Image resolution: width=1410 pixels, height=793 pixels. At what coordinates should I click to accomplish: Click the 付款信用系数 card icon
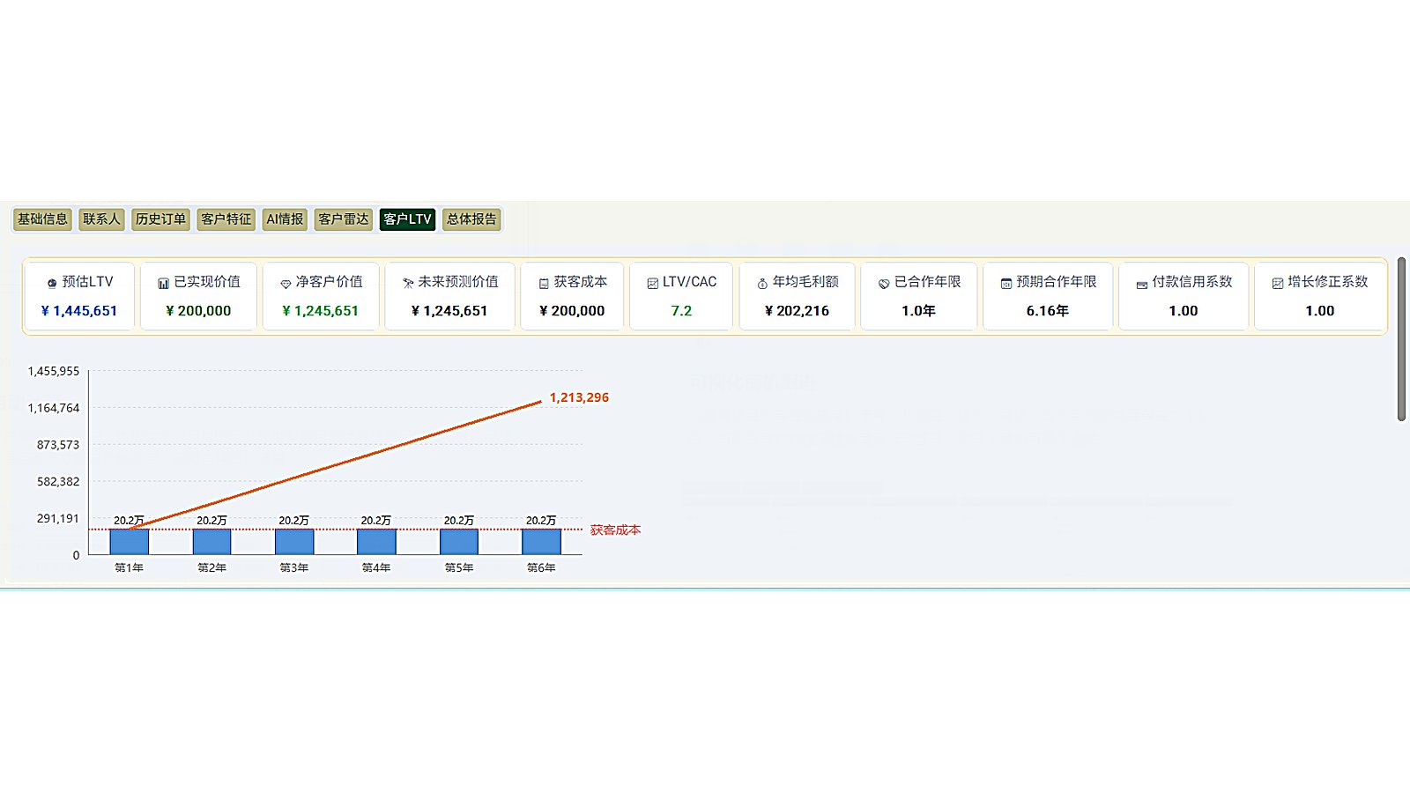(1142, 283)
